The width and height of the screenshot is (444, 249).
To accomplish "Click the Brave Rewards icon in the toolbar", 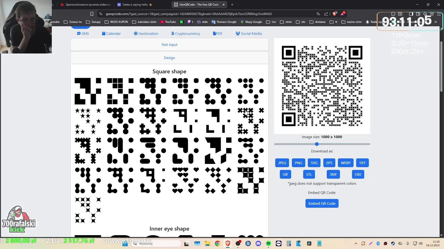I will [x=343, y=14].
